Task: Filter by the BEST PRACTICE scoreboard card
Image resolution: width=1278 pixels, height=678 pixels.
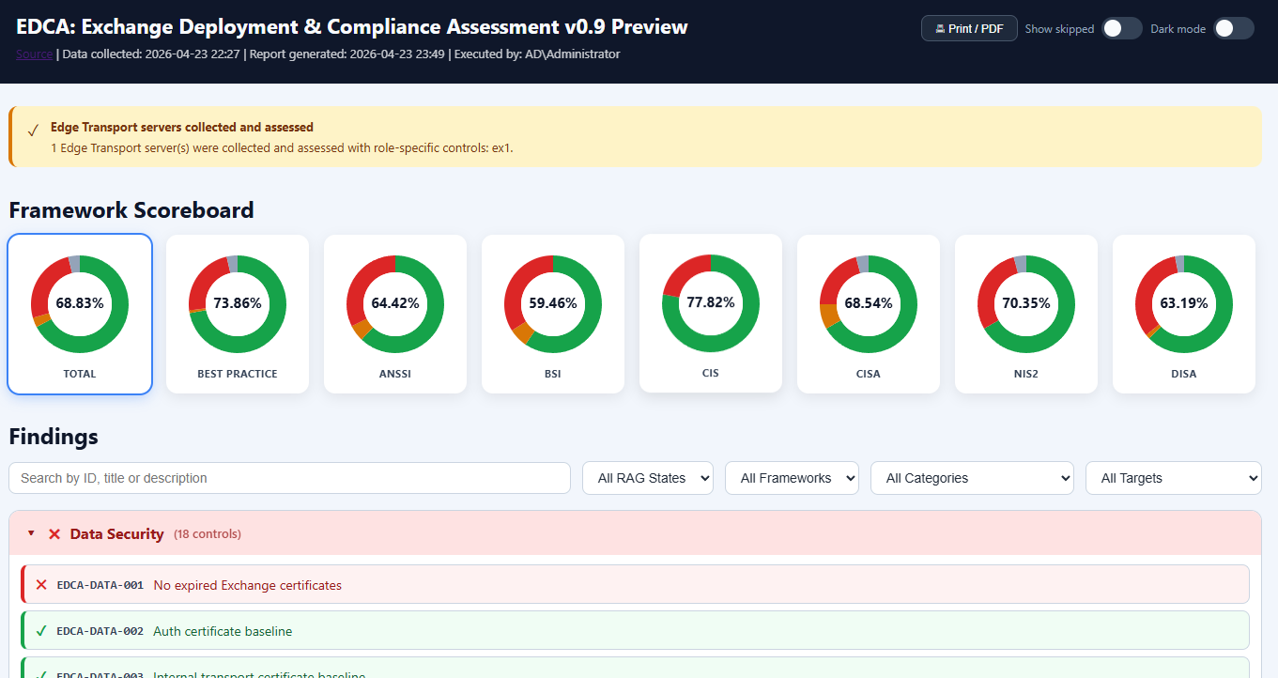Action: (238, 314)
